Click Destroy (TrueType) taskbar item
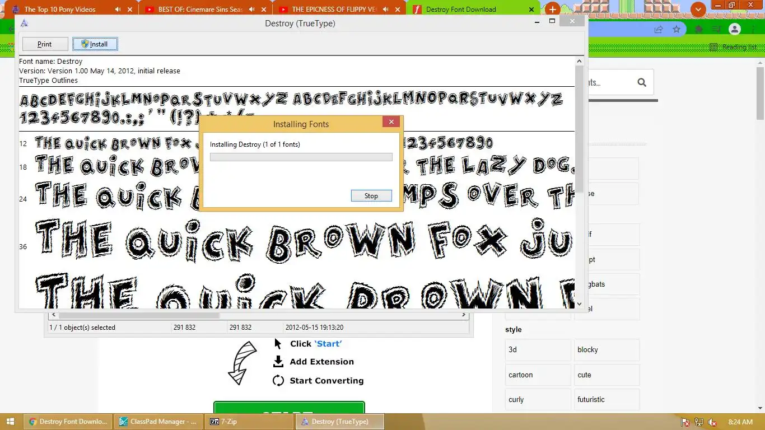This screenshot has height=430, width=765. coord(340,422)
